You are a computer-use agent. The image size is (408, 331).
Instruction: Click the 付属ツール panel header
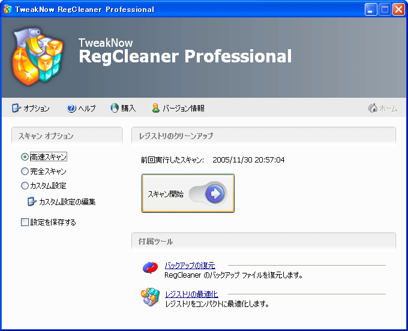(263, 242)
